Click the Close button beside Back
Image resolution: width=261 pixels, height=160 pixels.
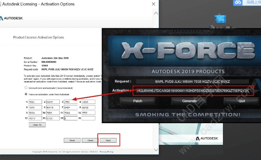tap(90, 140)
